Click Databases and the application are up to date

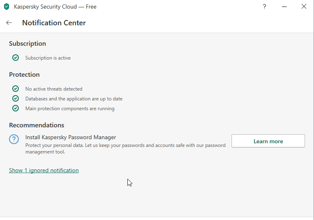click(73, 99)
